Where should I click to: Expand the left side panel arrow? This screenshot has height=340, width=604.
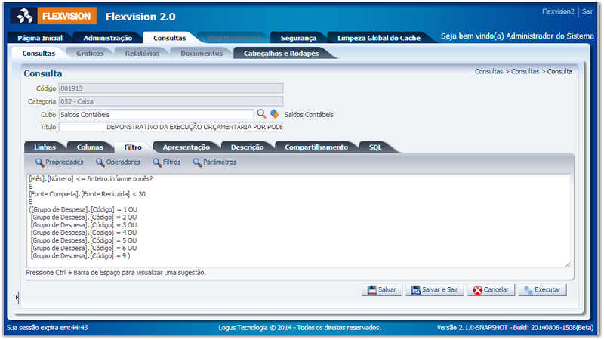coord(17,299)
